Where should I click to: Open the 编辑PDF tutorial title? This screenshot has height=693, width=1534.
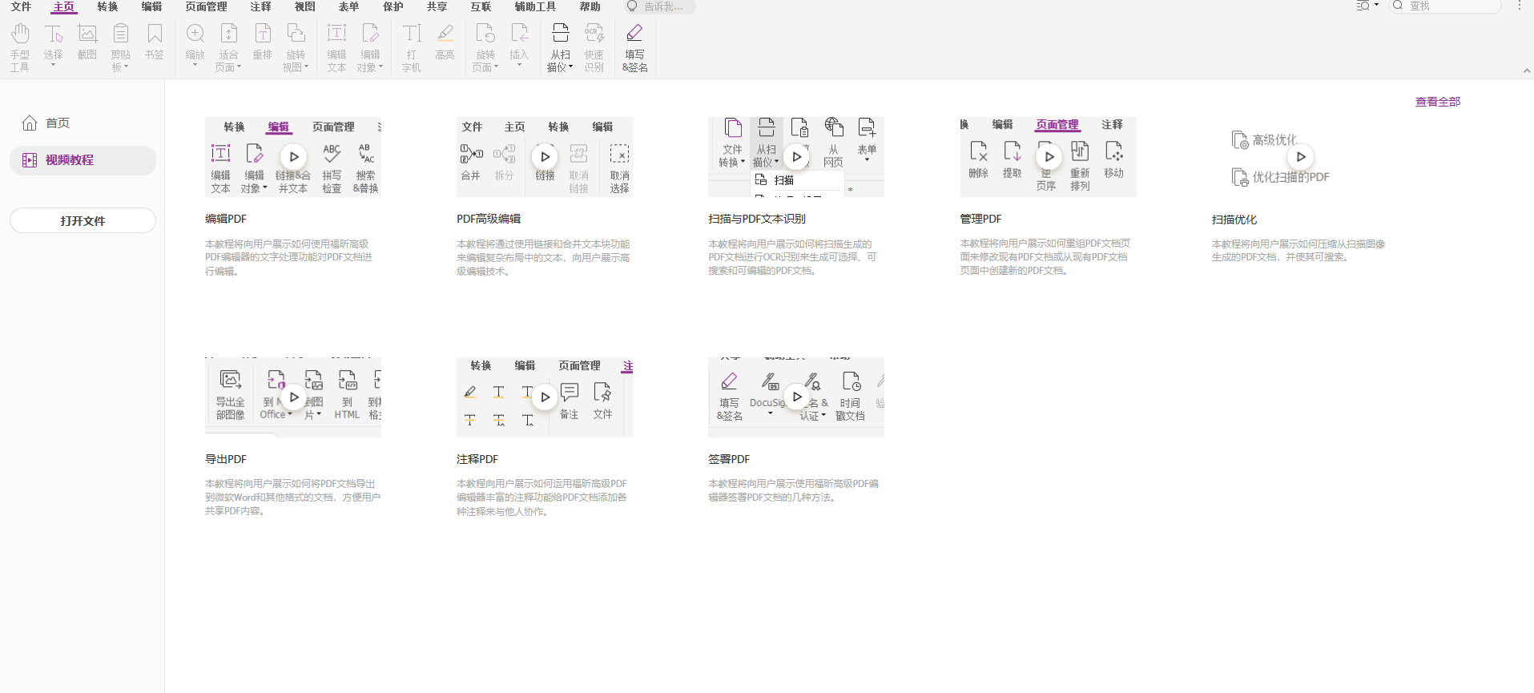pos(226,219)
